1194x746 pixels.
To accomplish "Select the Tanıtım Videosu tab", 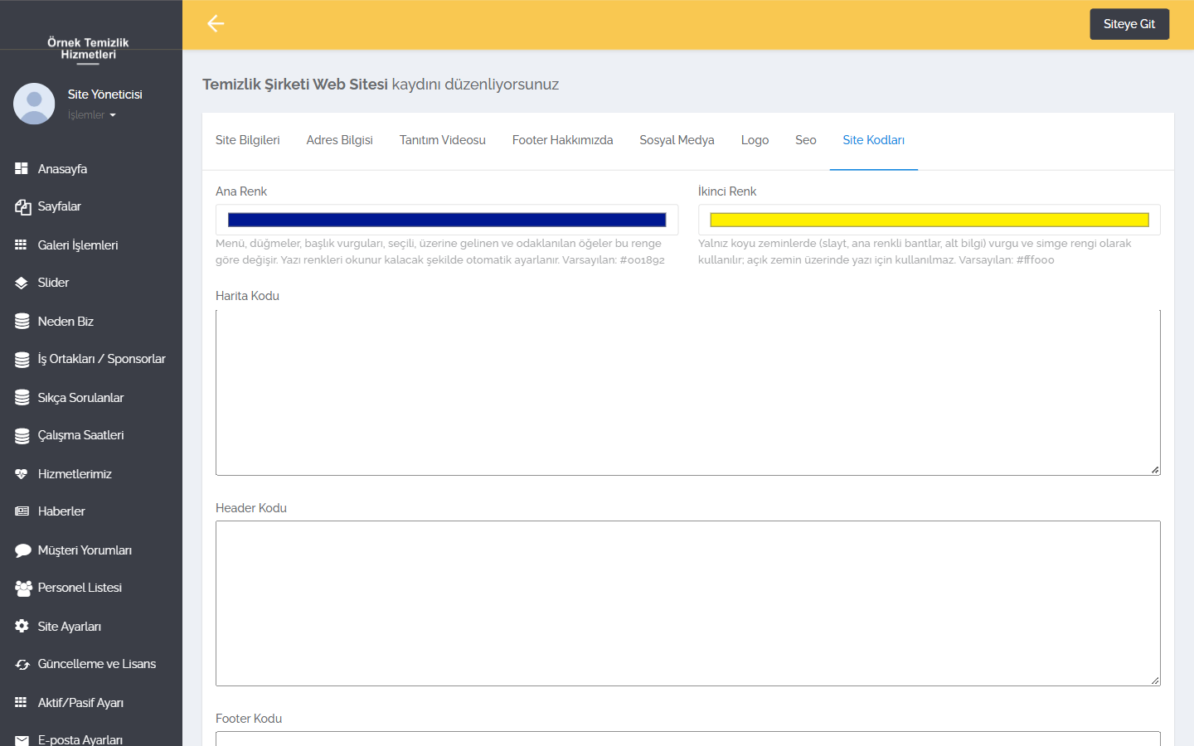I will coord(443,140).
